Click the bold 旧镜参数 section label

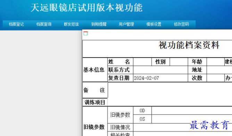point(94,127)
